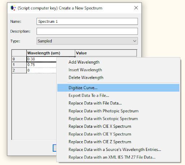Select Replace Data with Photopic Spectrum
Viewport: 185px width, 165px height.
(x=118, y=111)
